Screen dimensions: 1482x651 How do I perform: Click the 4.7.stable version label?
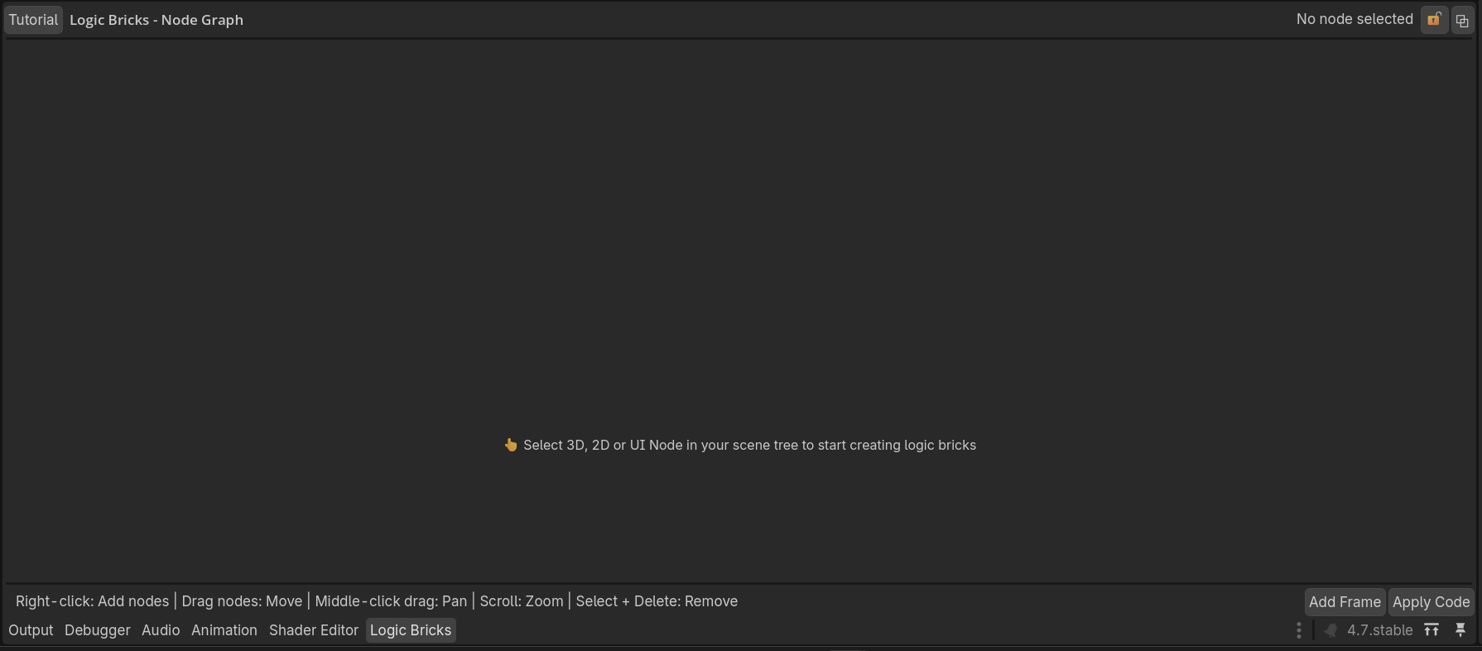pyautogui.click(x=1379, y=630)
